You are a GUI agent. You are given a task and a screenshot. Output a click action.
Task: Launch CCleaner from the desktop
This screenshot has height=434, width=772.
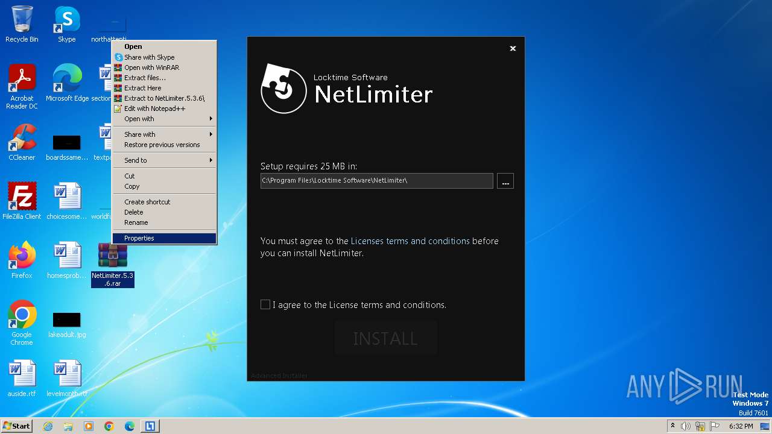point(22,142)
